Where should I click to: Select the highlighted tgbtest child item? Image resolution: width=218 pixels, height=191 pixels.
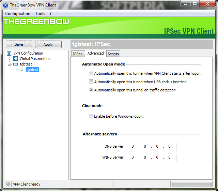click(33, 70)
